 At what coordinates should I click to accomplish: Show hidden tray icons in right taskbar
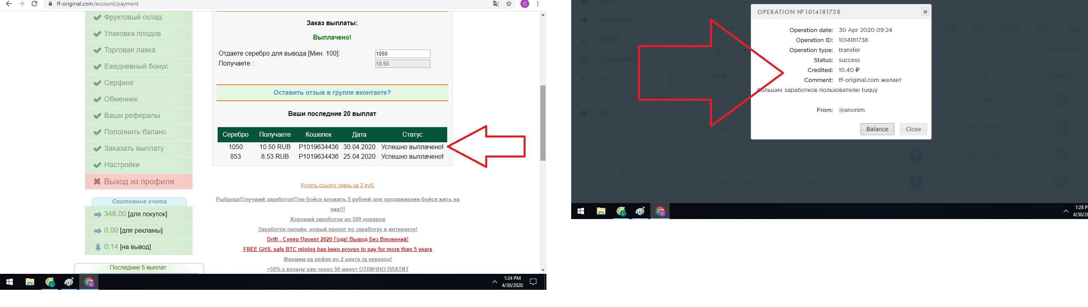coord(1066,211)
